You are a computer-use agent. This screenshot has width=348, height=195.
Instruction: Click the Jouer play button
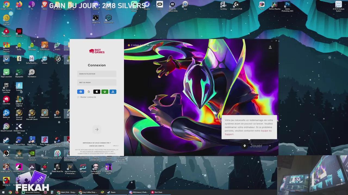click(x=256, y=146)
